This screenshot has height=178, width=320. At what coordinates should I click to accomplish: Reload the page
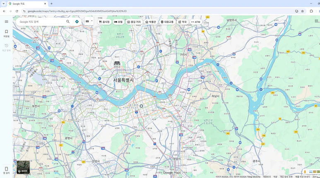click(x=17, y=11)
